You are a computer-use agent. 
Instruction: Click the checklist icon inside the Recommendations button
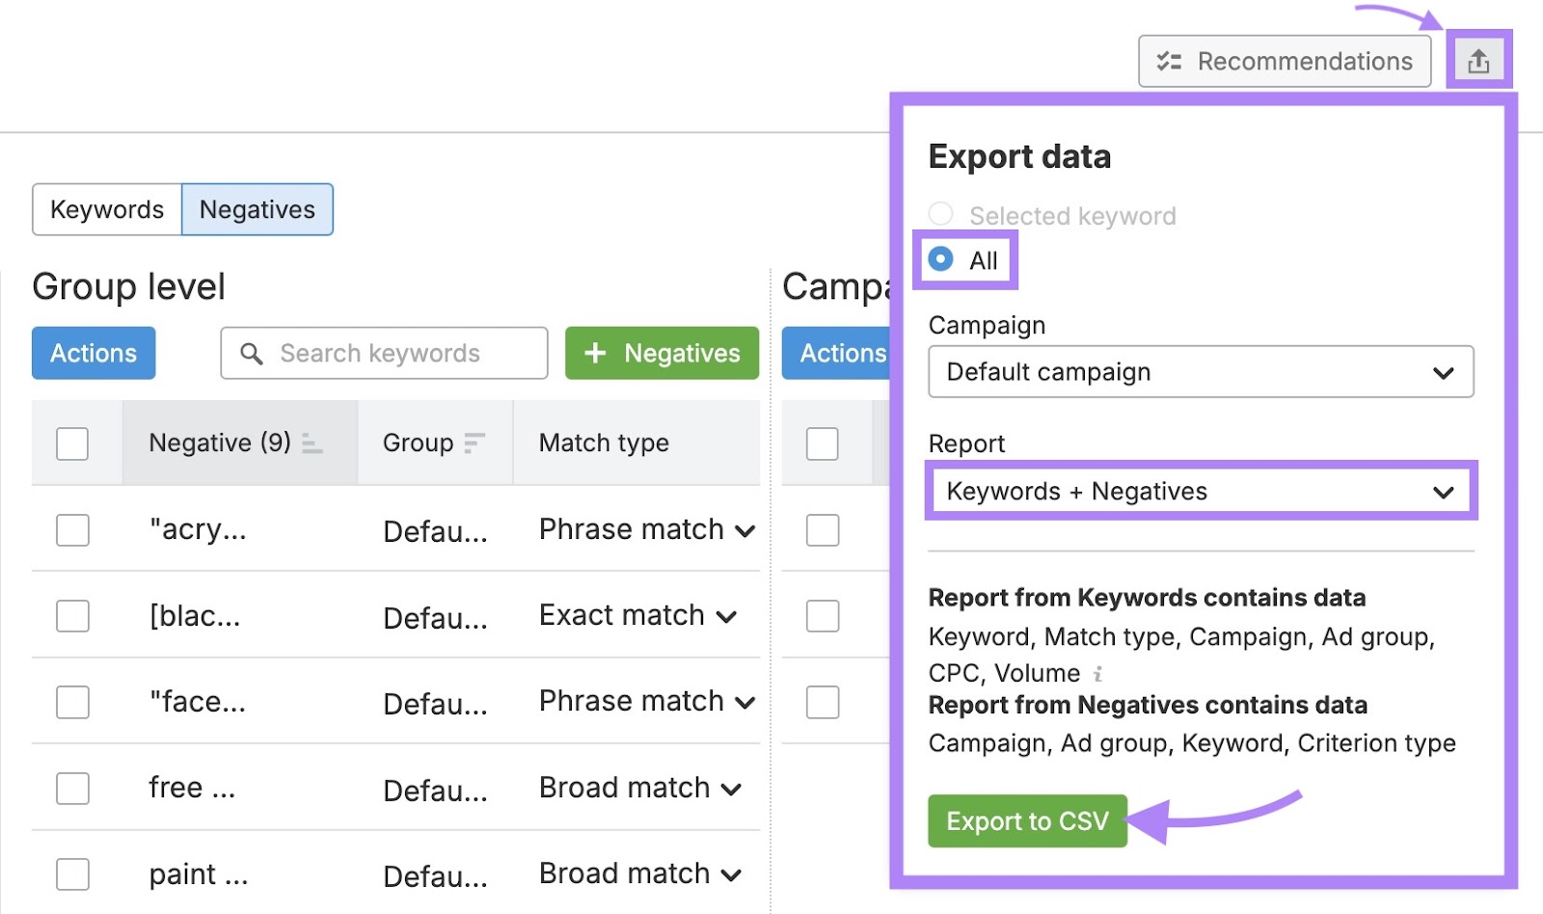[x=1169, y=61]
